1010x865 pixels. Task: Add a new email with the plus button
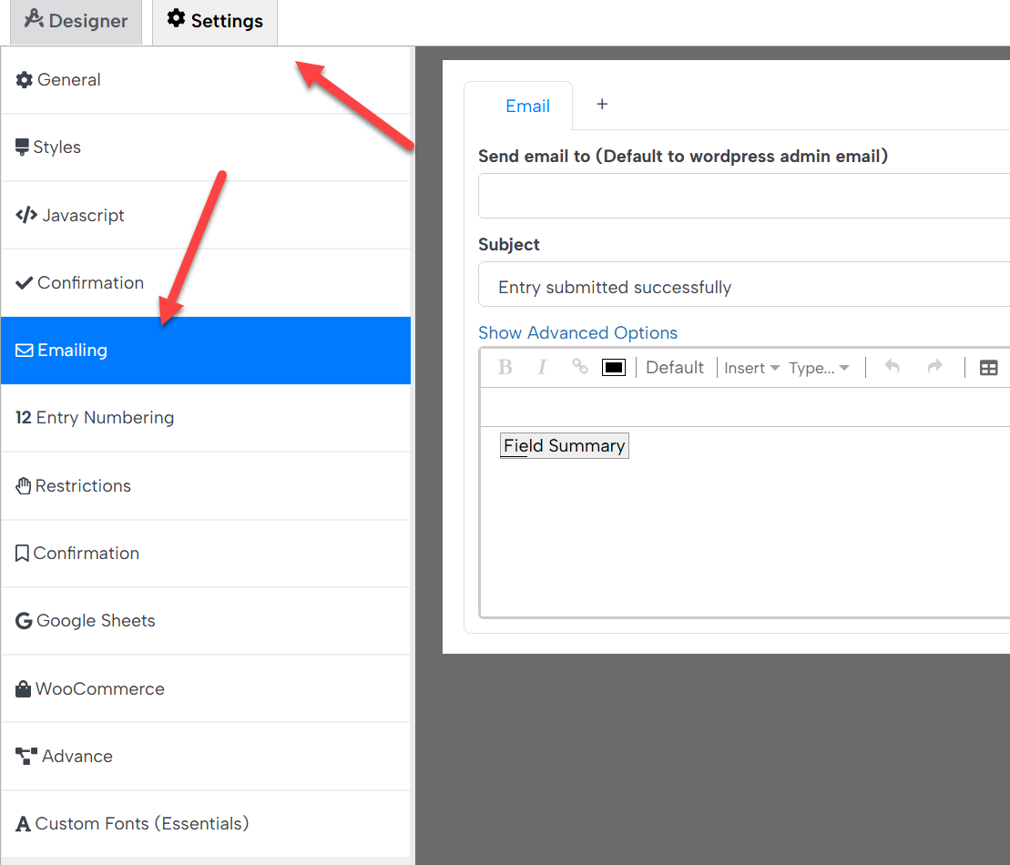601,104
